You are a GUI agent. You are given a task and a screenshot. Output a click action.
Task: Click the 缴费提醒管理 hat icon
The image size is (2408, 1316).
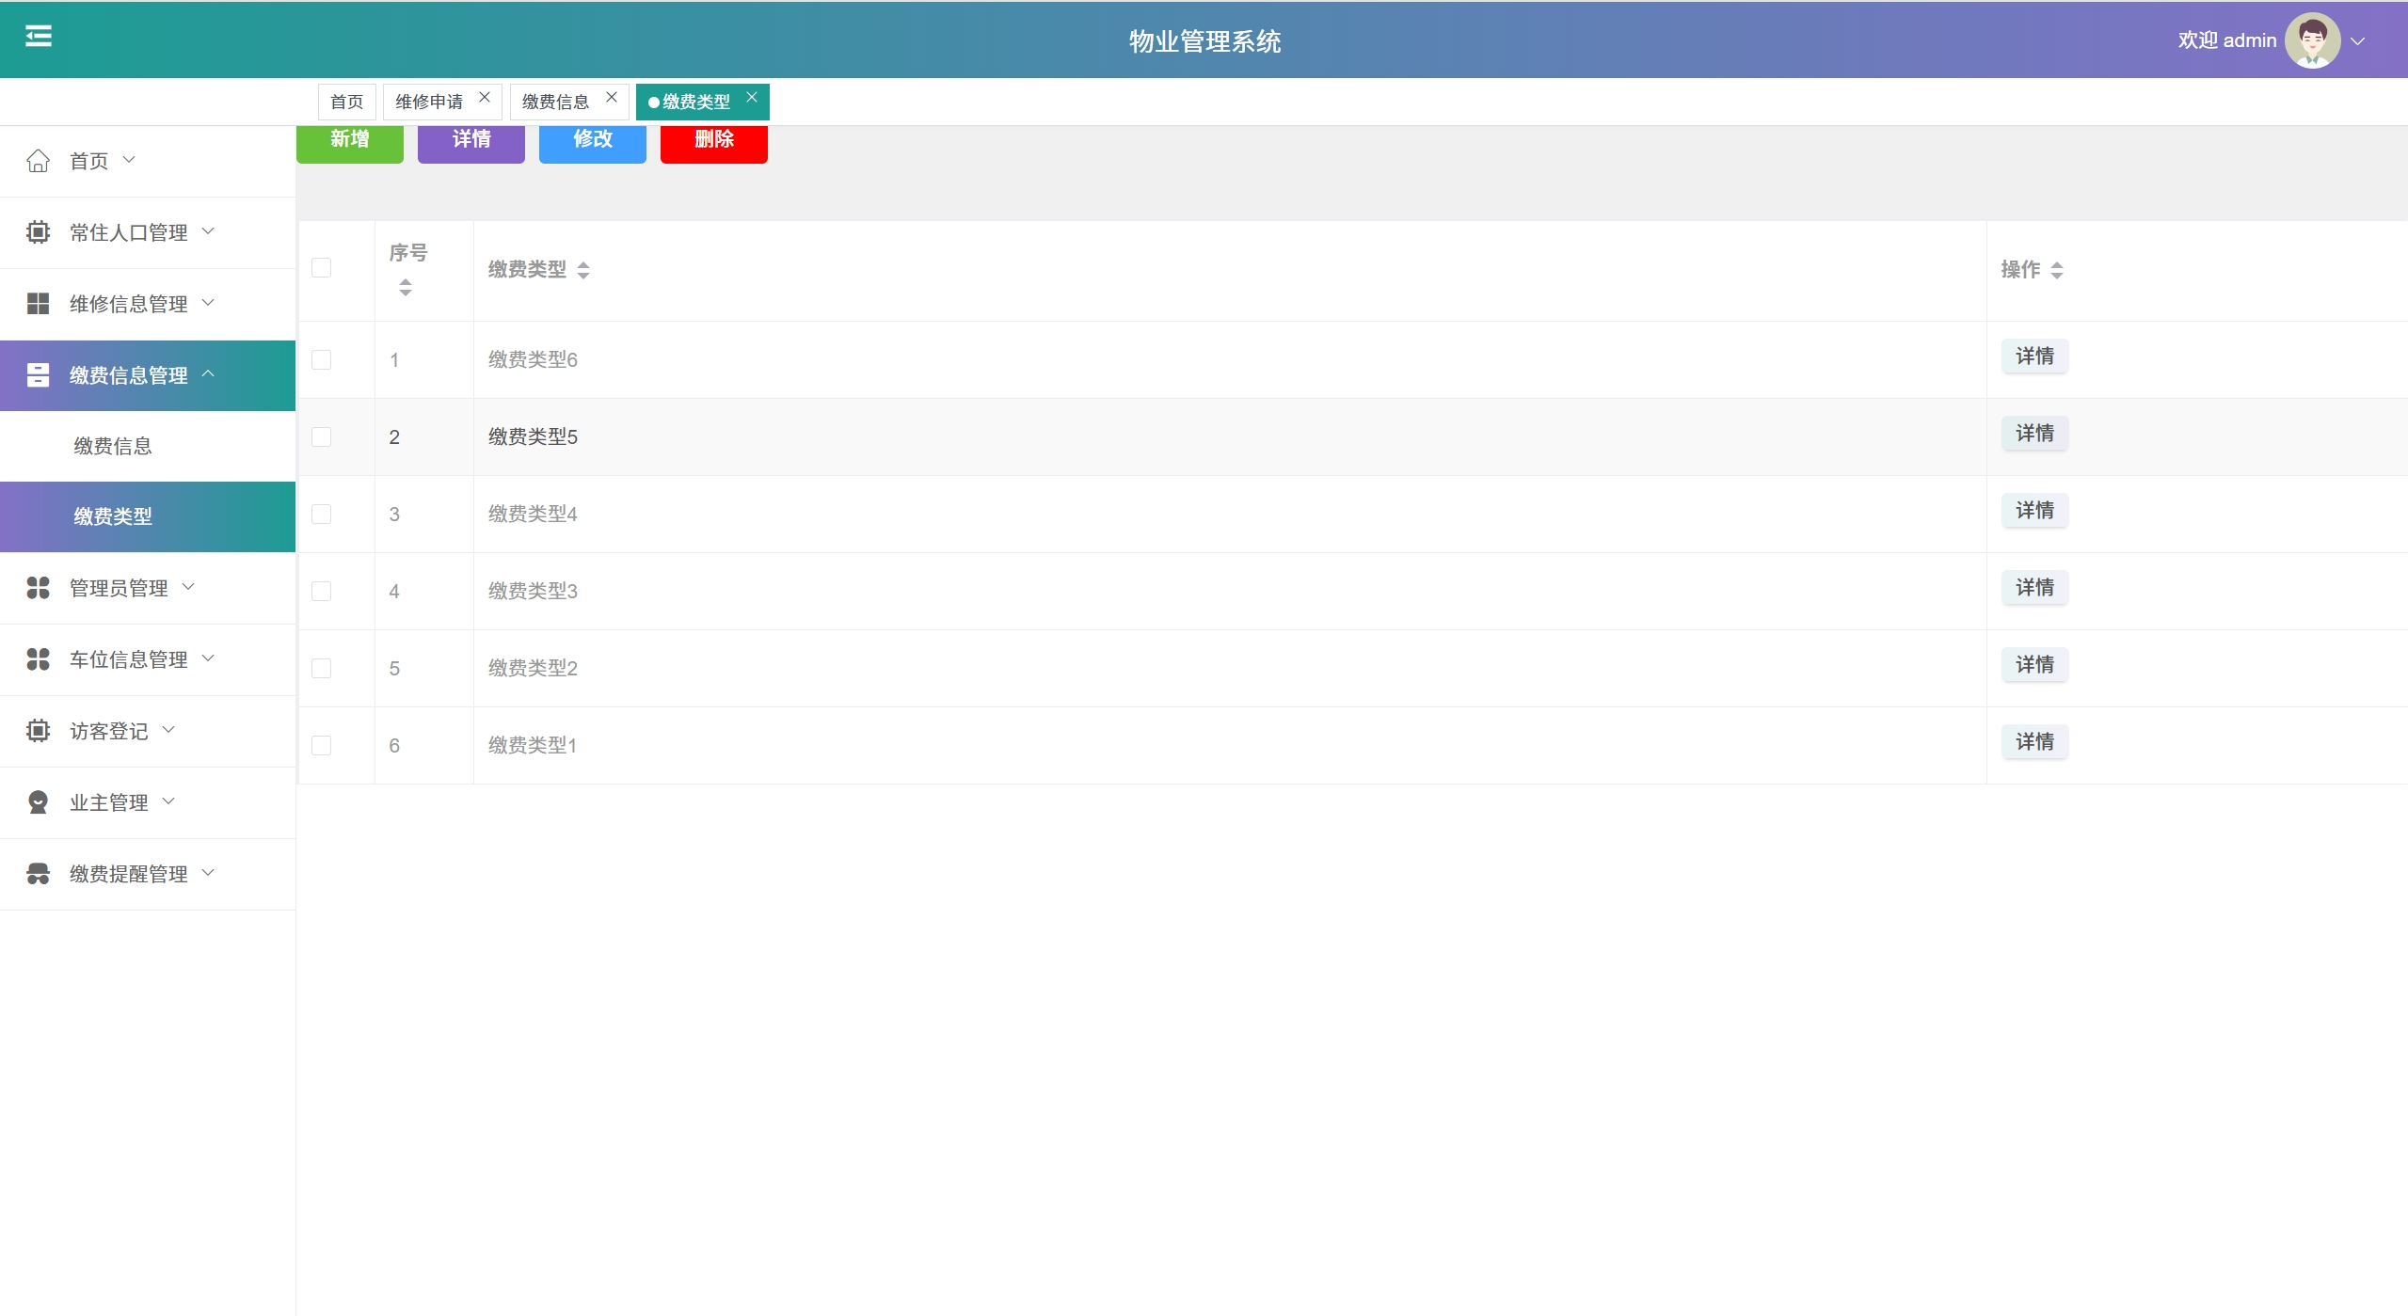coord(38,874)
